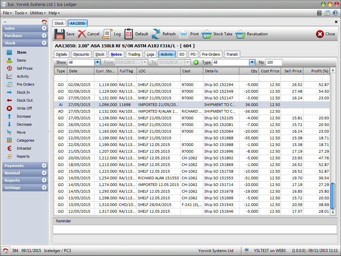Click home icon in status bar

6,250
